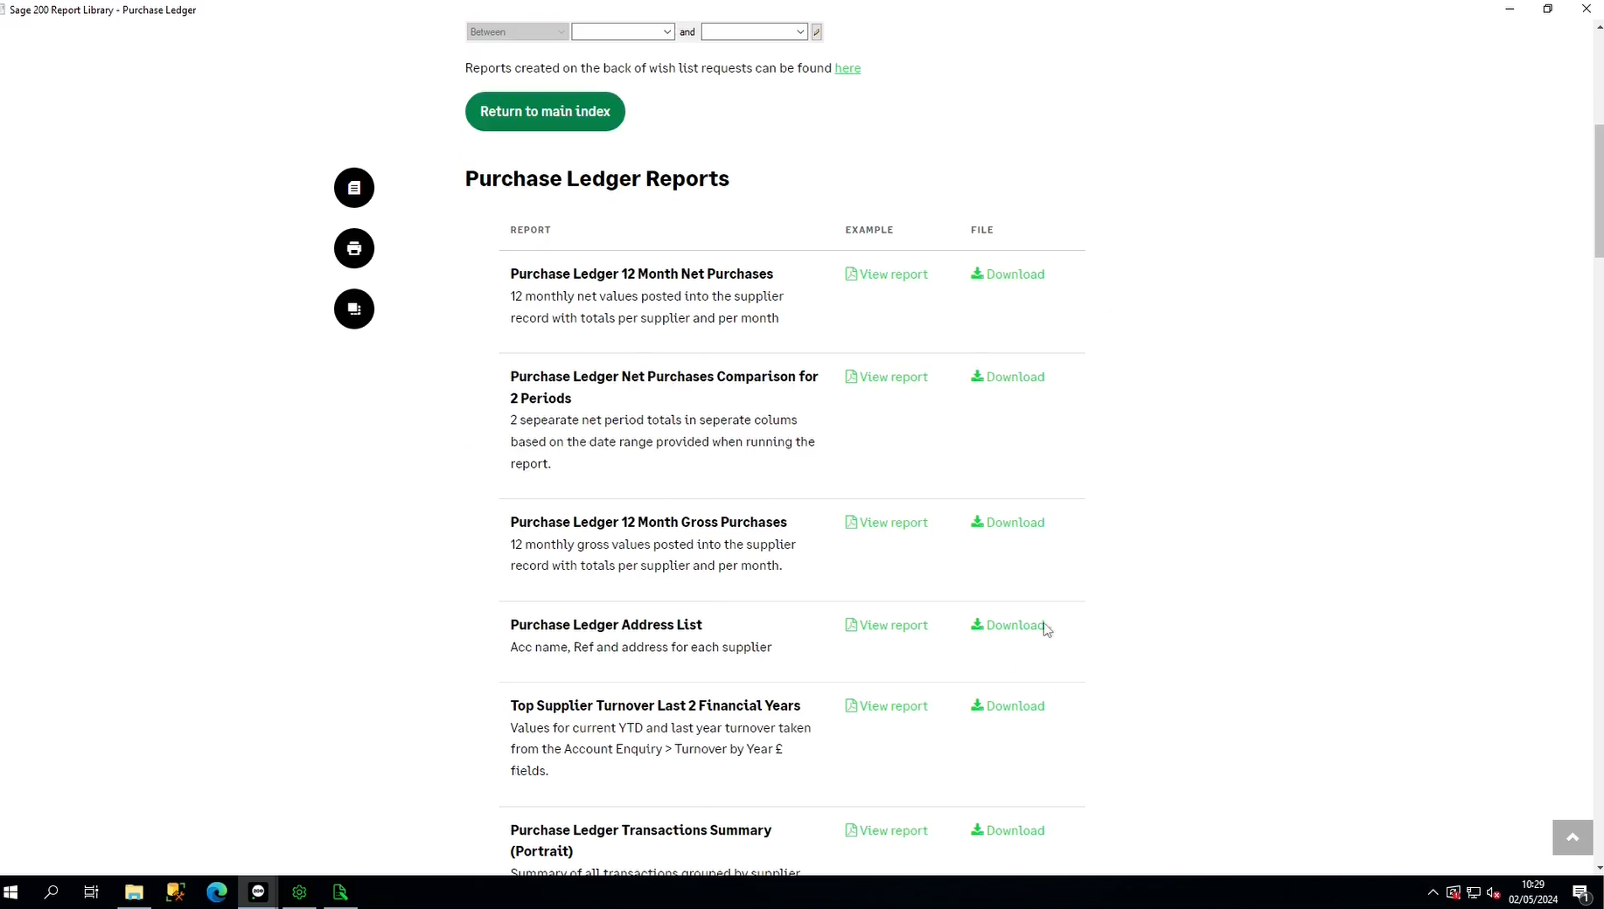Follow the 'here' wish list link
This screenshot has height=909, width=1604.
tap(847, 68)
